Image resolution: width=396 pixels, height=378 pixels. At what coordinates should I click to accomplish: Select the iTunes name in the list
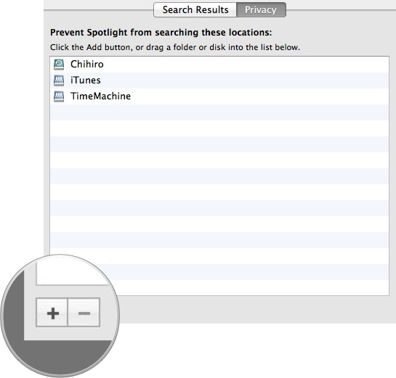coord(85,81)
